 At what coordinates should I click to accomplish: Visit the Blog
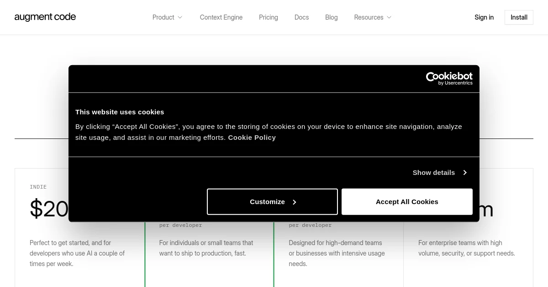(x=332, y=17)
